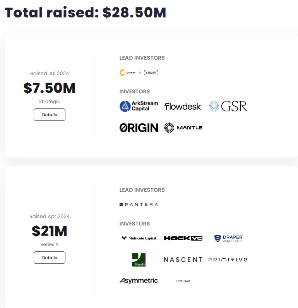The image size is (298, 308).
Task: Open the Multicoin Capital logo
Action: click(x=139, y=238)
